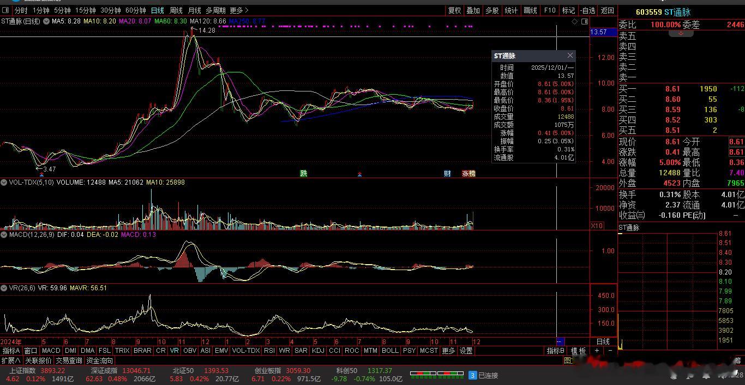The height and width of the screenshot is (385, 745).
Task: Toggle 叠加 overlay mode
Action: click(473, 10)
